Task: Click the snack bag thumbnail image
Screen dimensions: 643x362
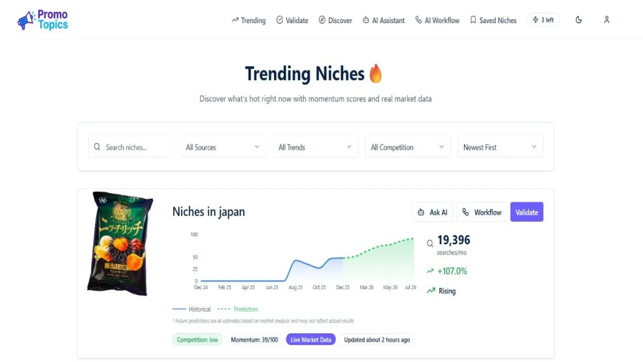Action: [120, 243]
